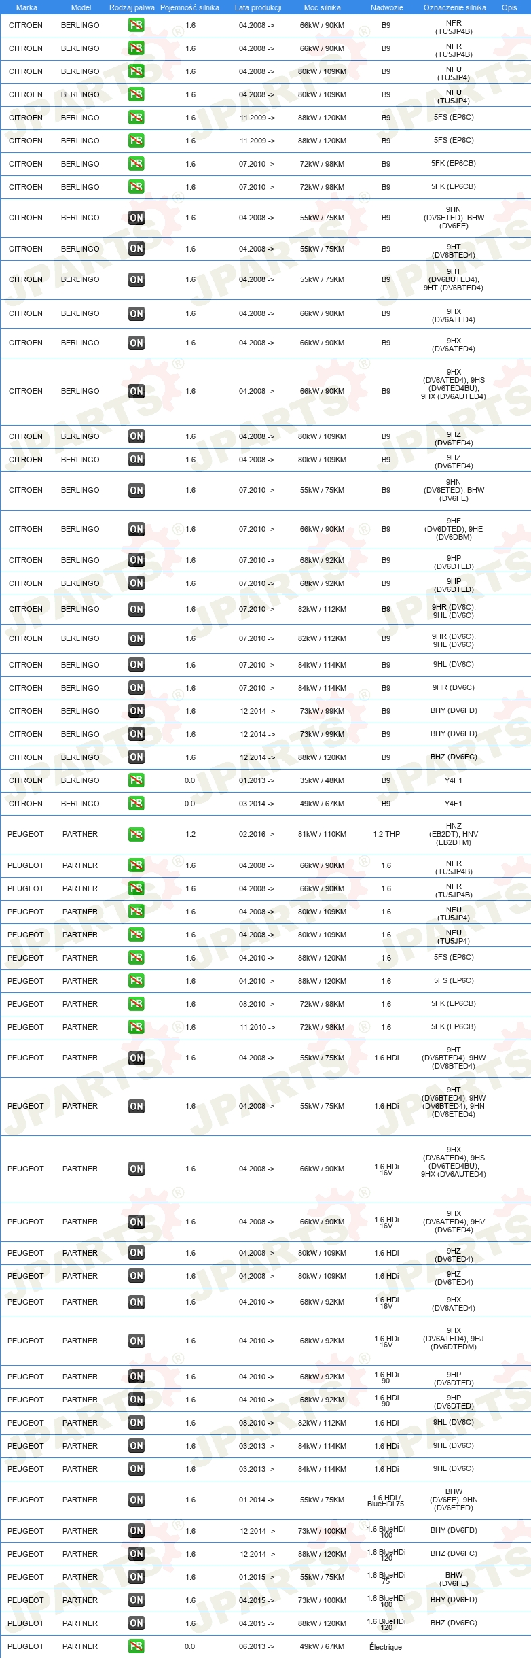Click the PB icon in the Partner 08.2010 72kW row
This screenshot has width=531, height=1658.
tap(136, 1004)
